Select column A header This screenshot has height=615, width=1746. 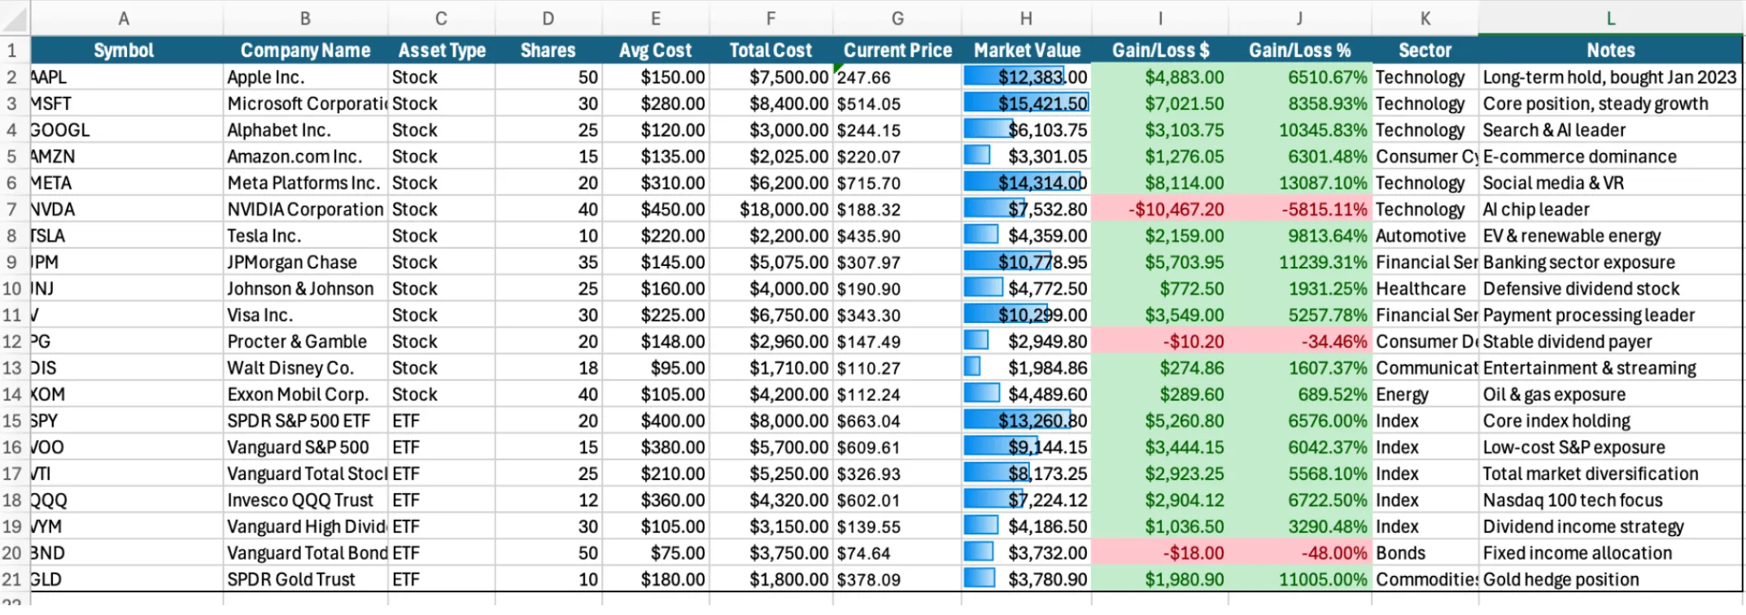point(124,18)
